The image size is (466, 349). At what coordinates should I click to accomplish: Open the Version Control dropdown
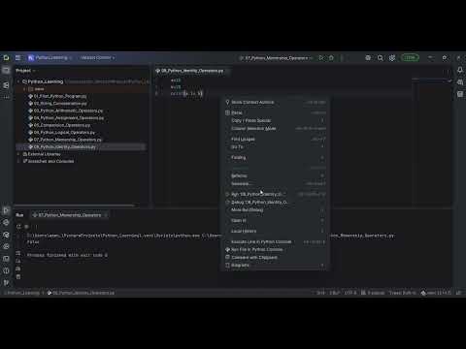tap(97, 58)
